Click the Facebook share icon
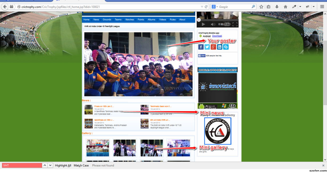The width and height of the screenshot is (327, 172). coord(201,47)
